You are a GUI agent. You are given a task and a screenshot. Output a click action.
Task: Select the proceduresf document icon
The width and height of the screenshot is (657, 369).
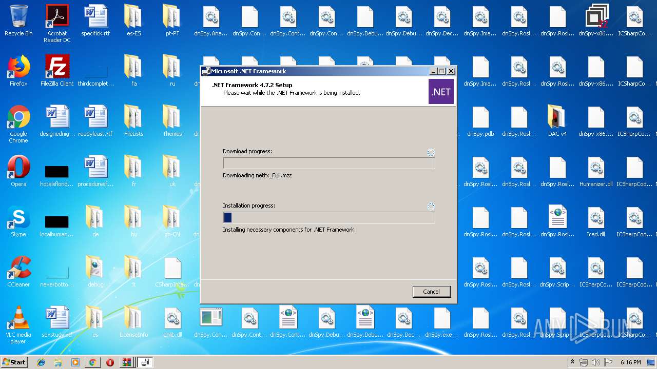[x=95, y=172]
